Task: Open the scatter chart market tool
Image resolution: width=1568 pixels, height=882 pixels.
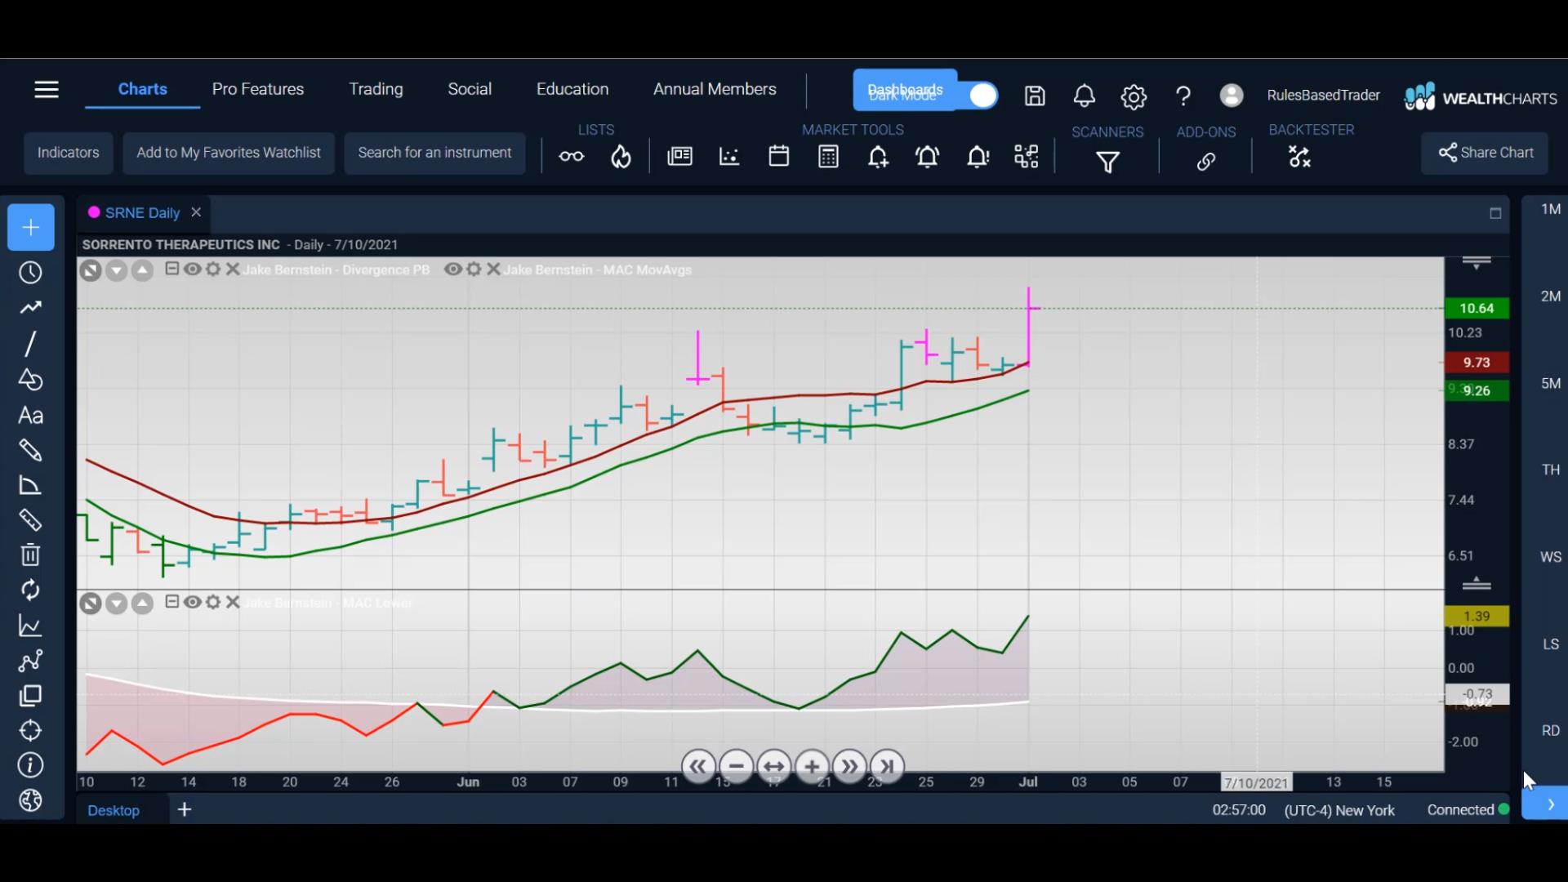Action: point(729,156)
